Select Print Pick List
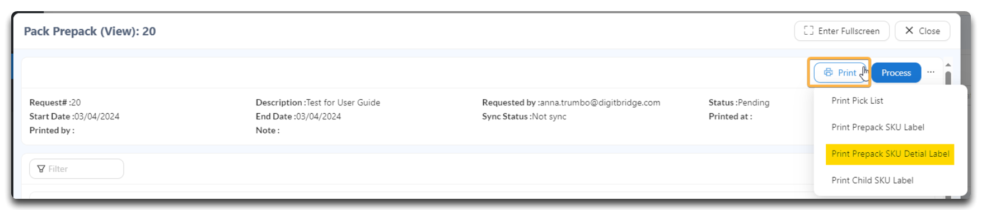 click(857, 101)
